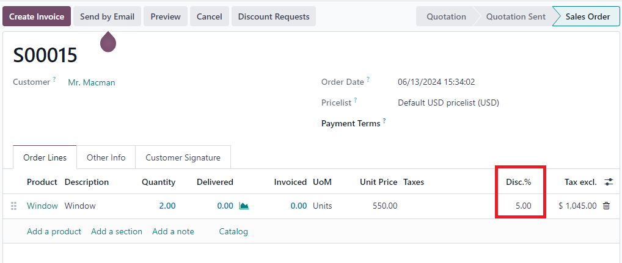Open the Discount Requests button
622x263 pixels.
click(274, 16)
